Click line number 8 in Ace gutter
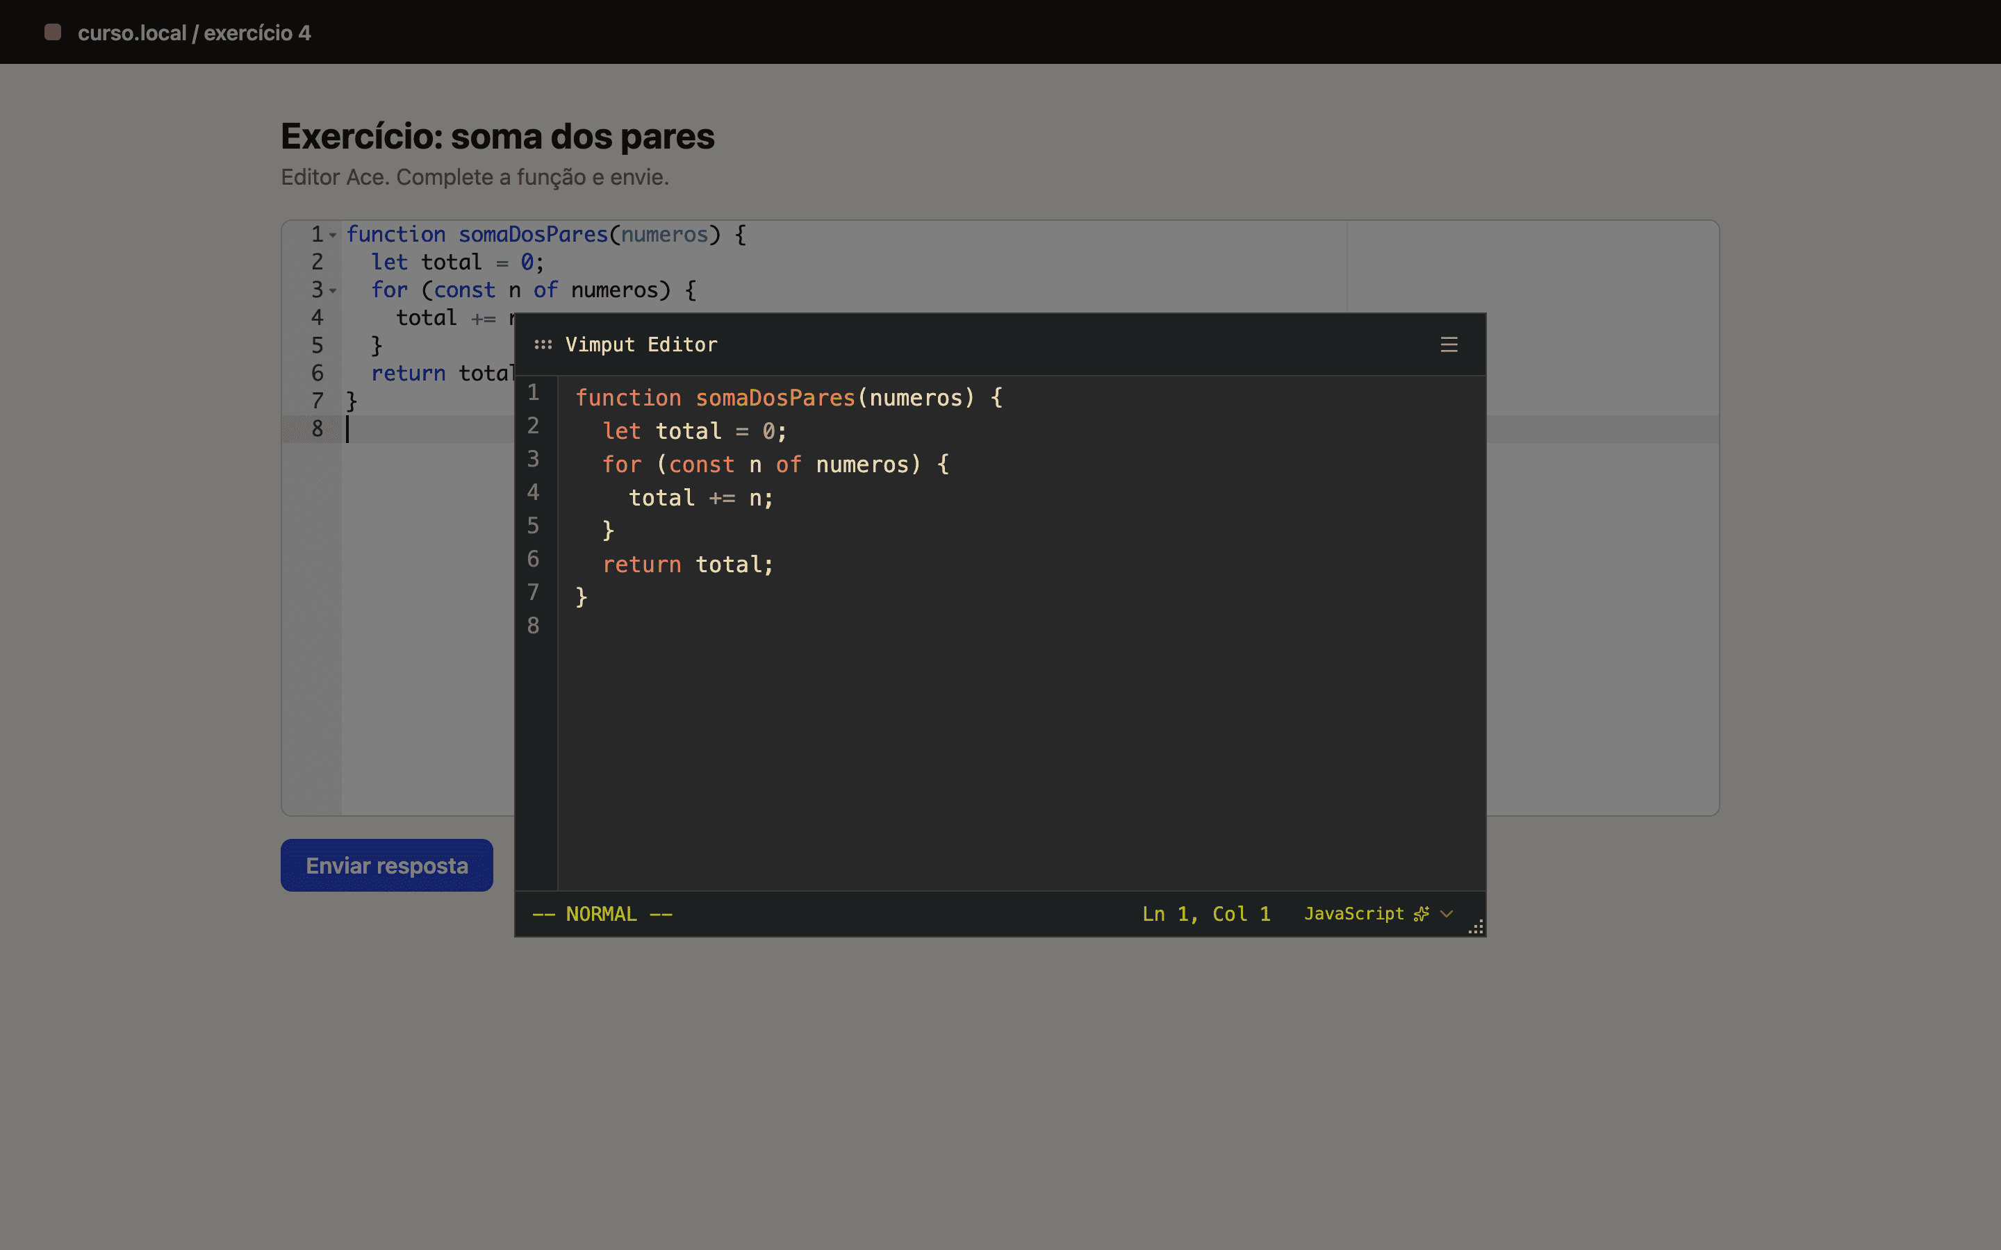 click(318, 429)
